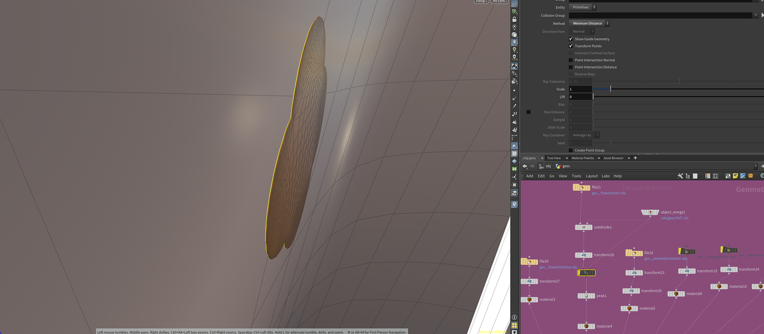Enable Create Point Group checkbox
Image resolution: width=764 pixels, height=334 pixels.
point(571,150)
